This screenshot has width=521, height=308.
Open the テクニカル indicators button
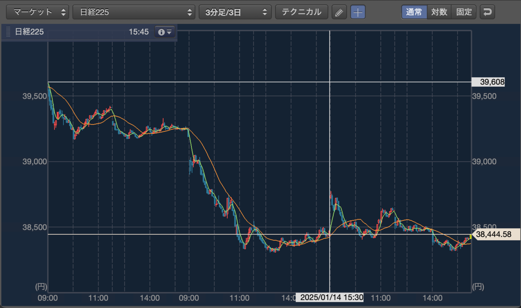point(302,12)
